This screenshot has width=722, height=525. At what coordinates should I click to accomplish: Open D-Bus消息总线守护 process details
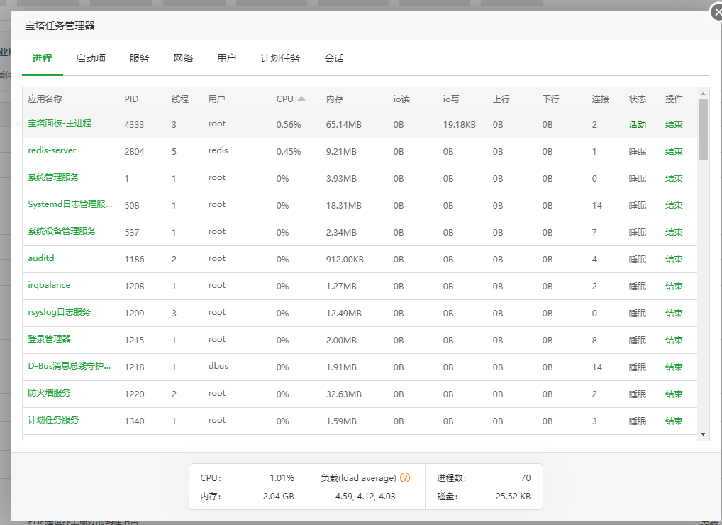pos(68,367)
